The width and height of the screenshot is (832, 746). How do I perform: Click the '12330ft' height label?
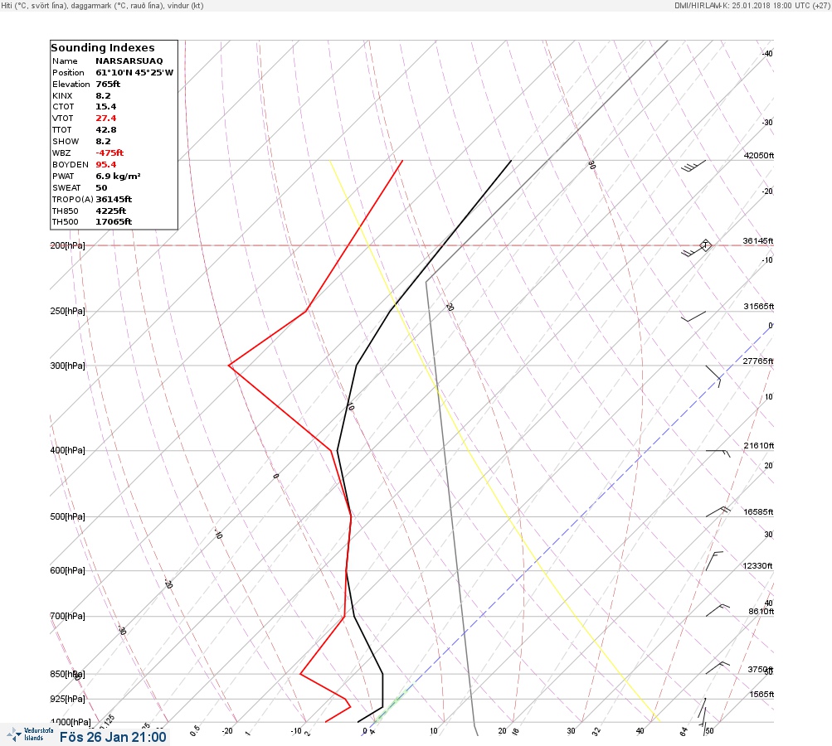pyautogui.click(x=757, y=566)
